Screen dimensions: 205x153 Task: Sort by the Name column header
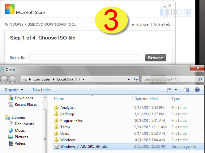click(59, 99)
